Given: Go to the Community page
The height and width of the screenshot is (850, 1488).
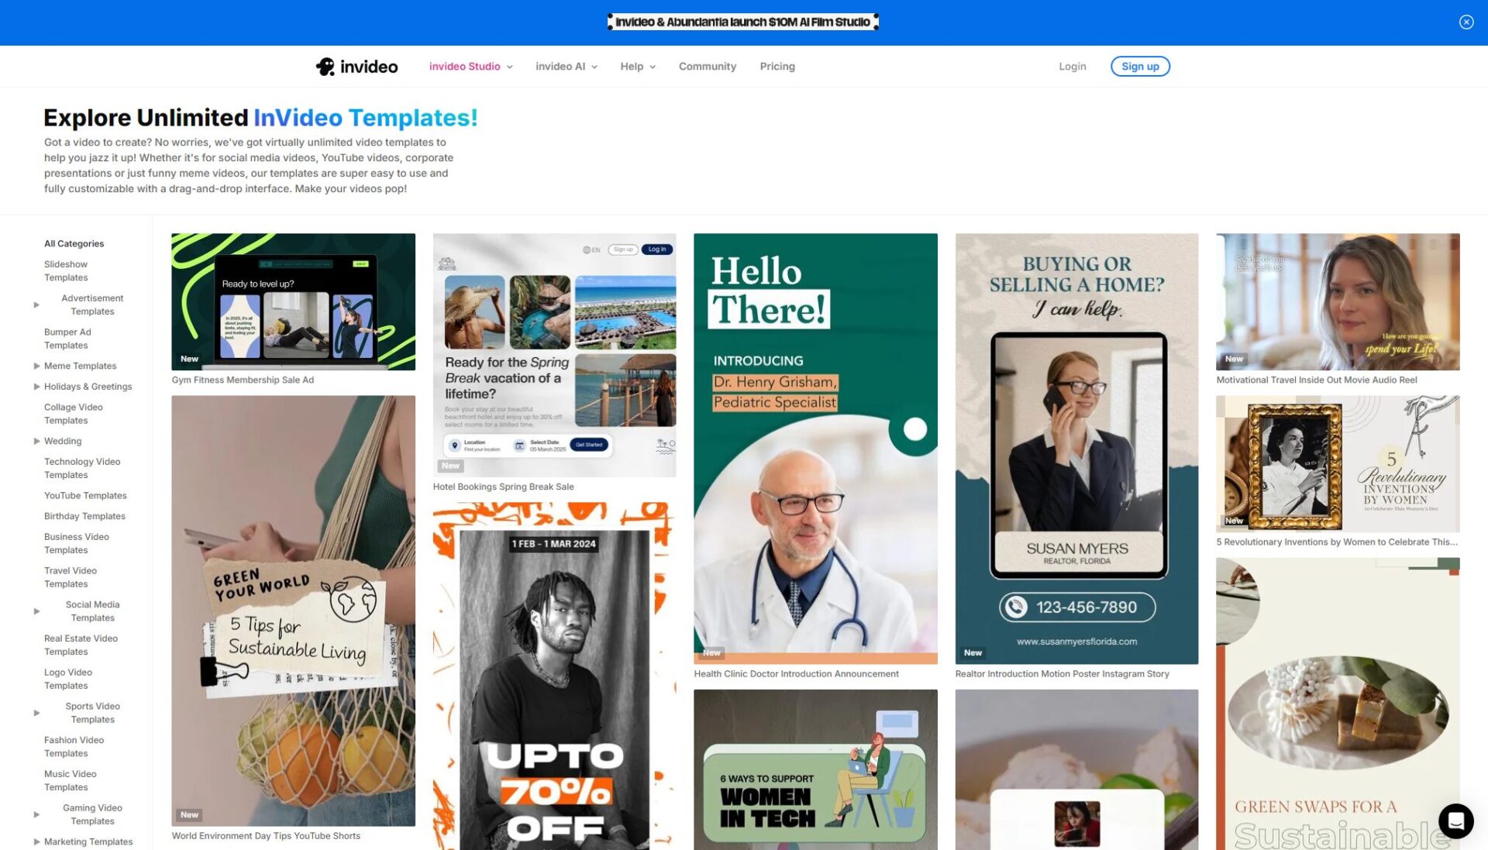Looking at the screenshot, I should click(707, 67).
